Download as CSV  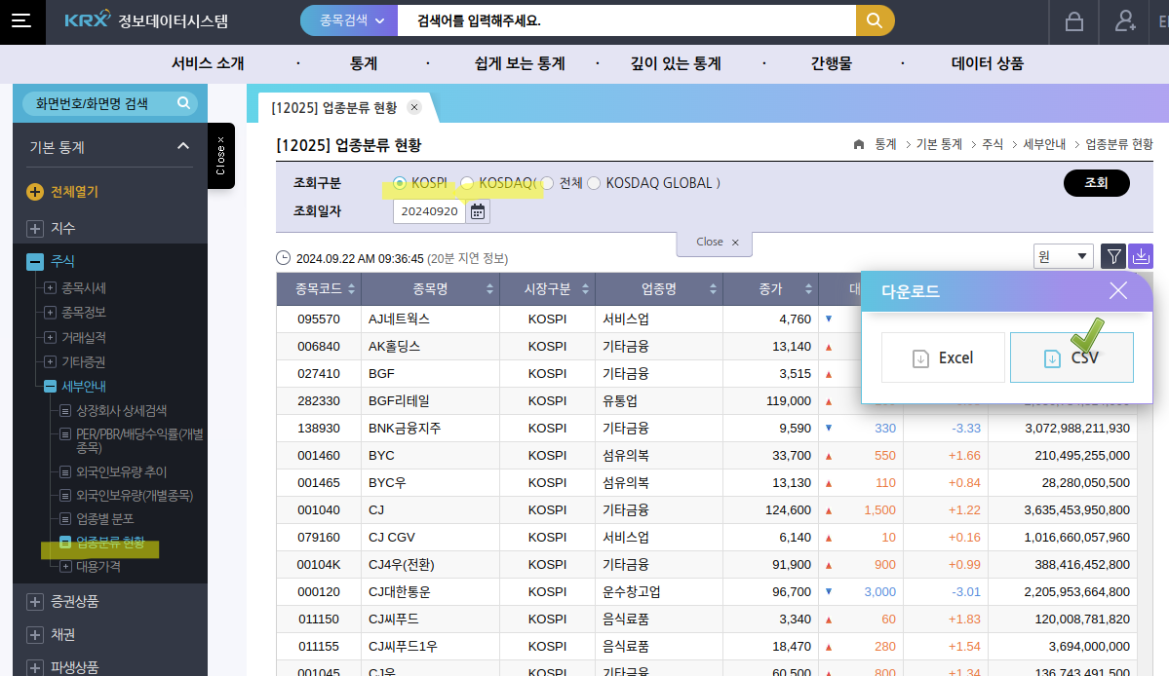point(1072,358)
